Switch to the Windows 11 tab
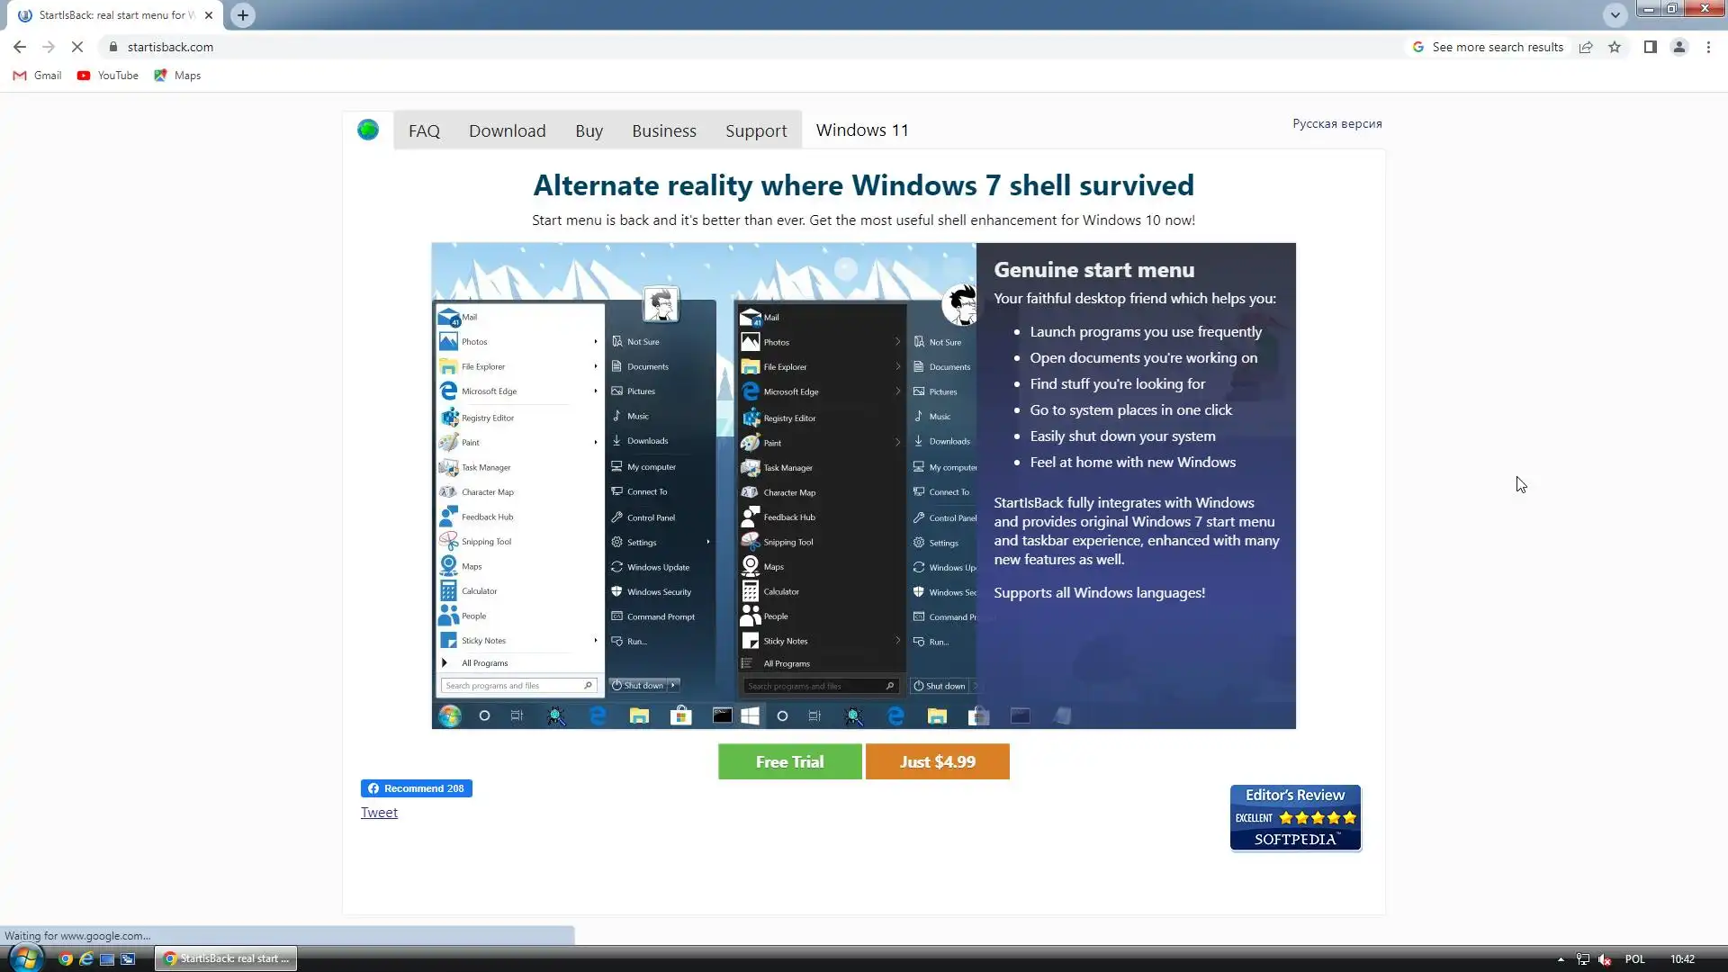The height and width of the screenshot is (972, 1728). 861,130
